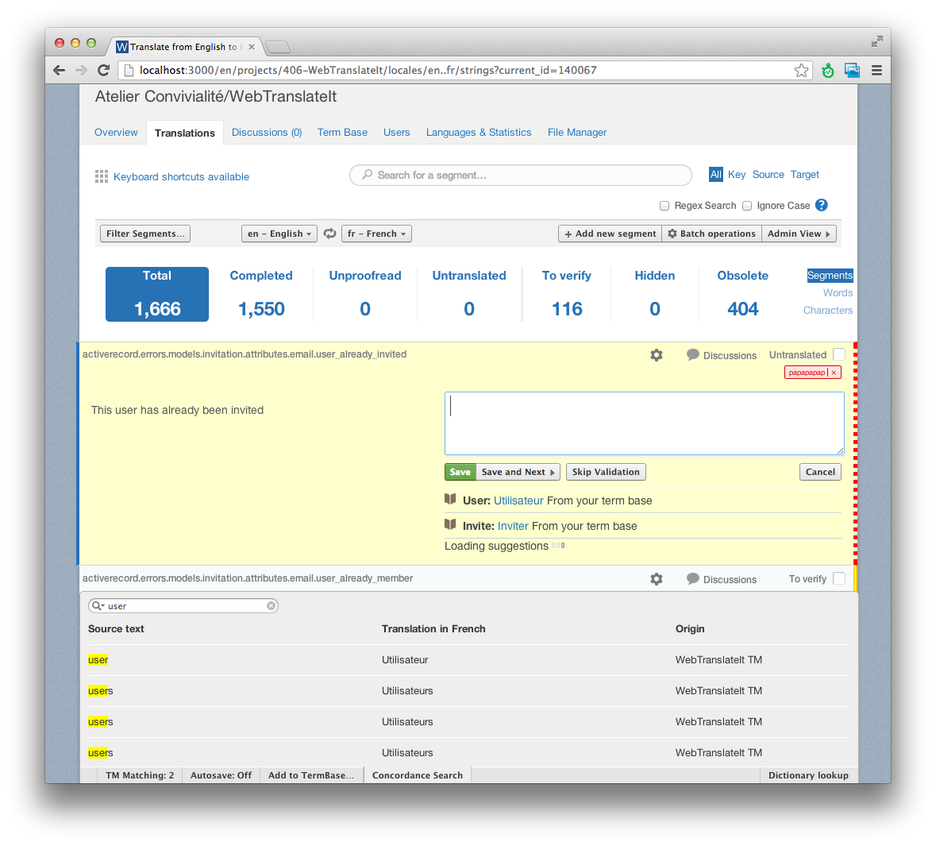The height and width of the screenshot is (846, 936).
Task: Clear the concordance search field
Action: (x=271, y=606)
